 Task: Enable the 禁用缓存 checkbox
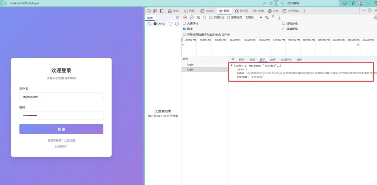pos(228,17)
